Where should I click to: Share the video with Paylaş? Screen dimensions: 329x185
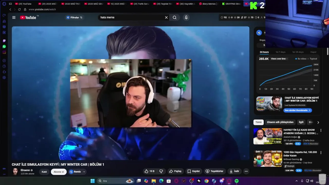coord(175,171)
